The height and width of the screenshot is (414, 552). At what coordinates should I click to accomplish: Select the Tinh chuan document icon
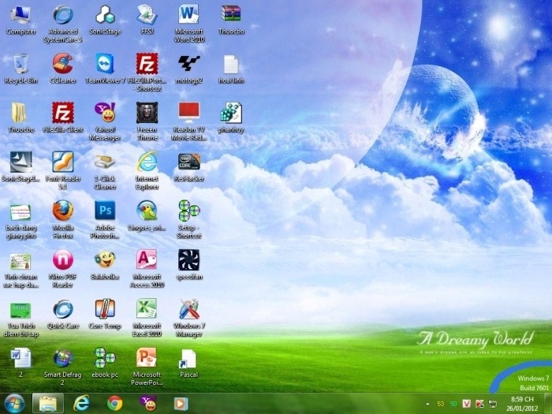(x=21, y=269)
